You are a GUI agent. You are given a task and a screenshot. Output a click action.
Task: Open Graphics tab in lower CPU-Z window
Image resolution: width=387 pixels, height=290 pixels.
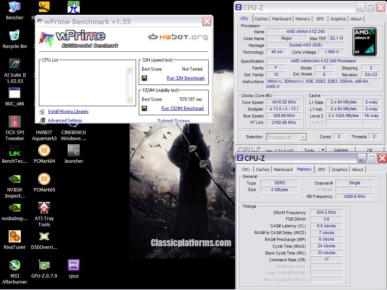339,170
